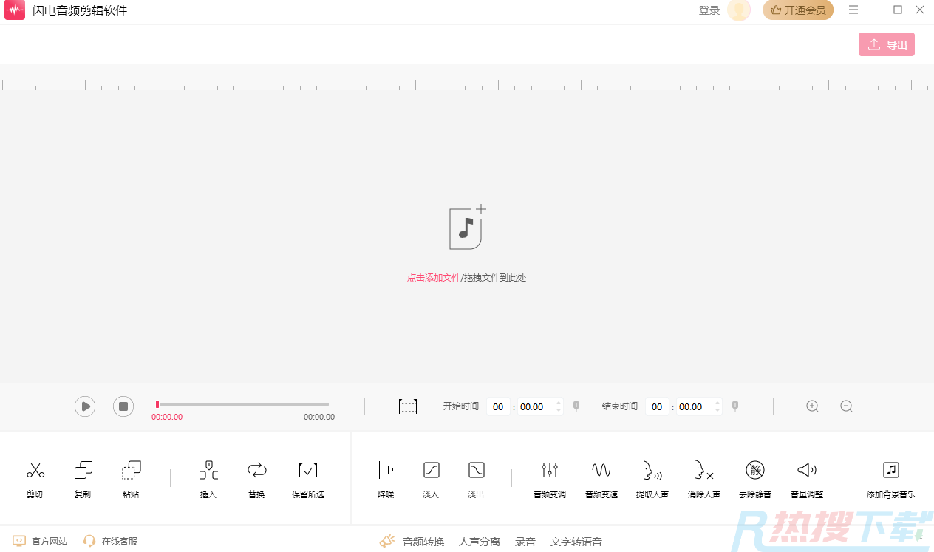Increase start time with the stepper arrow
This screenshot has width=934, height=552.
pos(559,403)
